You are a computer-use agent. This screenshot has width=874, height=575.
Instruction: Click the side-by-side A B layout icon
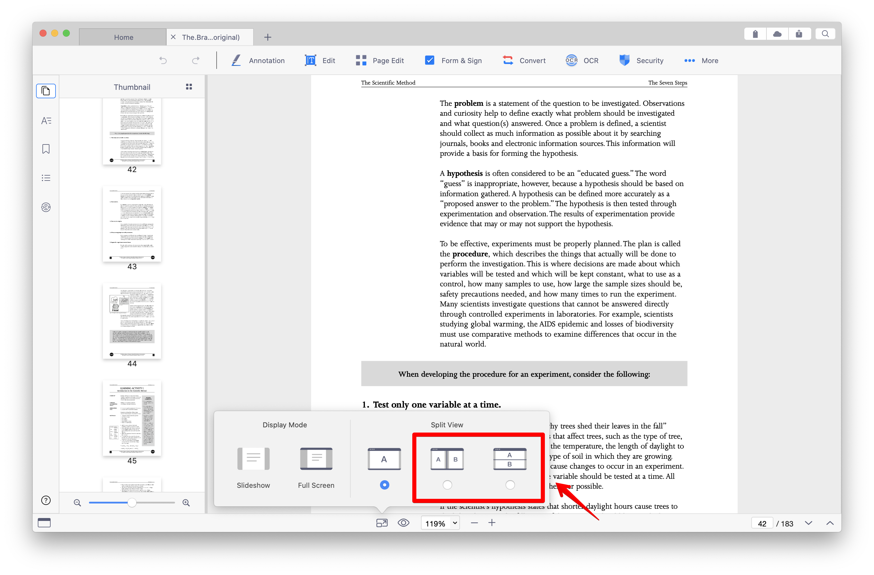pos(447,459)
